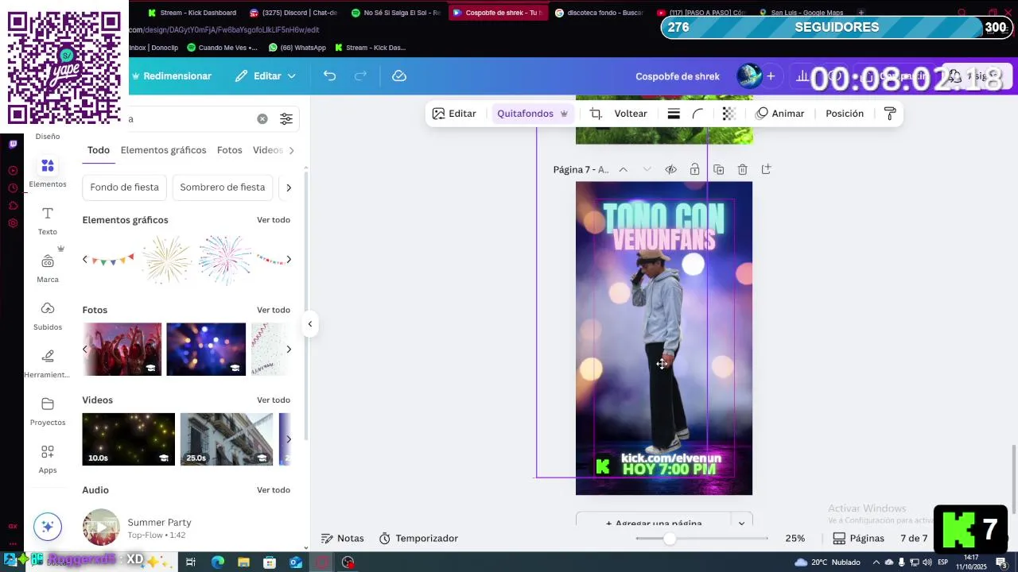The image size is (1018, 572).
Task: Move page 7 up with chevron
Action: point(623,169)
